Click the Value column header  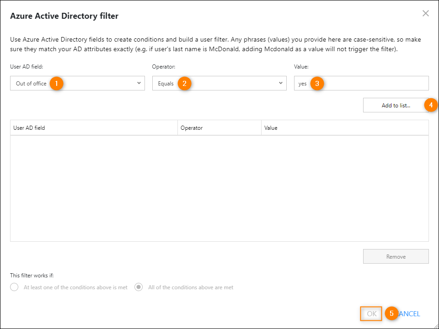345,128
